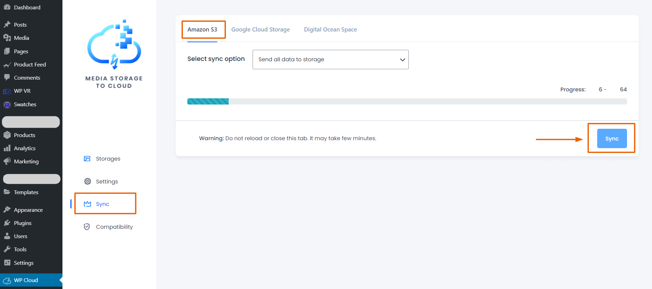Click the Media library icon
652x289 pixels.
tap(7, 38)
